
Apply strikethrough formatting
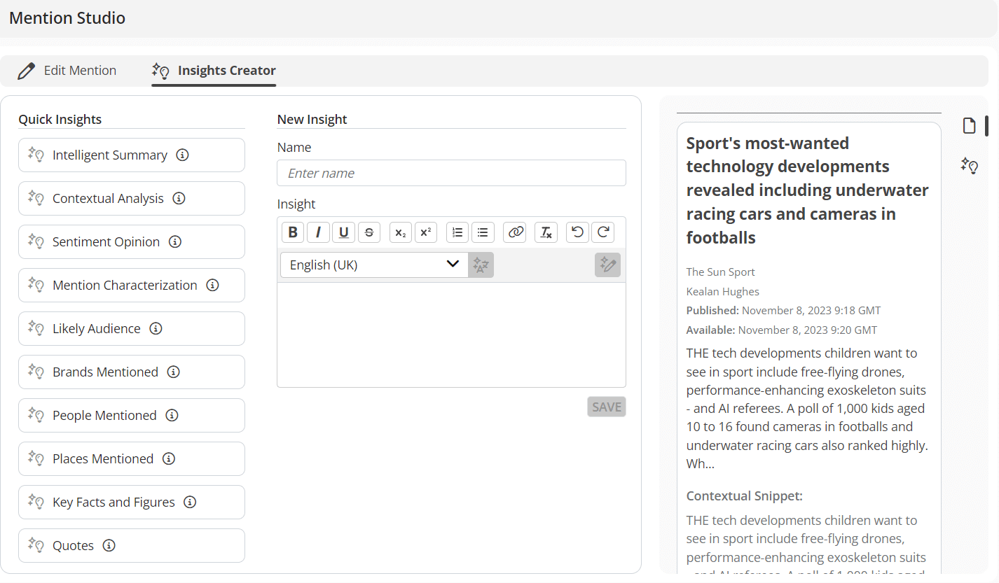[x=369, y=232]
